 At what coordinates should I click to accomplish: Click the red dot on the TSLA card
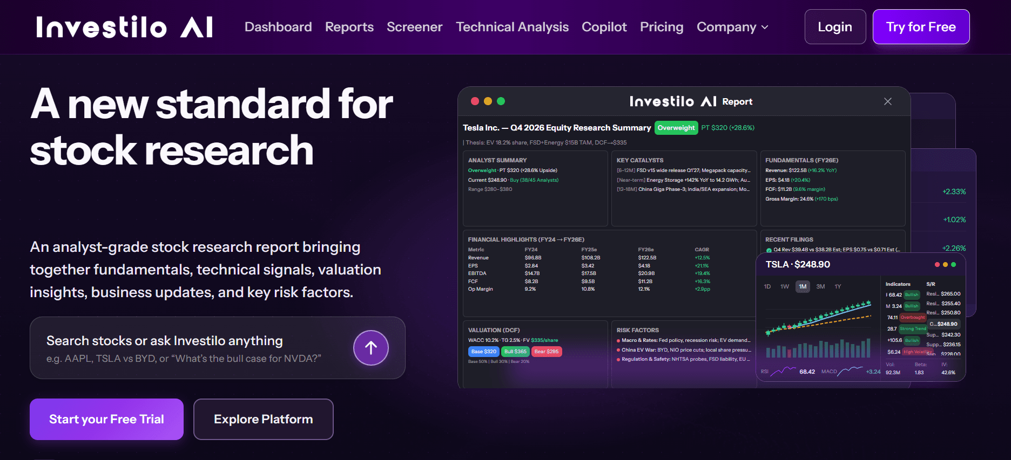pos(937,264)
